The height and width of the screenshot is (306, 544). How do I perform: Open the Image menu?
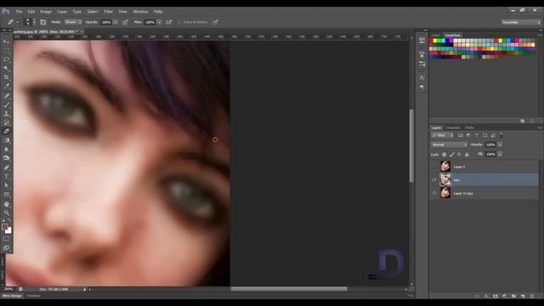(46, 11)
